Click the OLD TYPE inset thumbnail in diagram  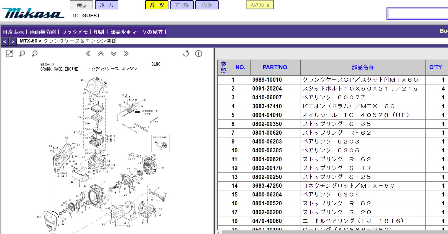coord(161,143)
